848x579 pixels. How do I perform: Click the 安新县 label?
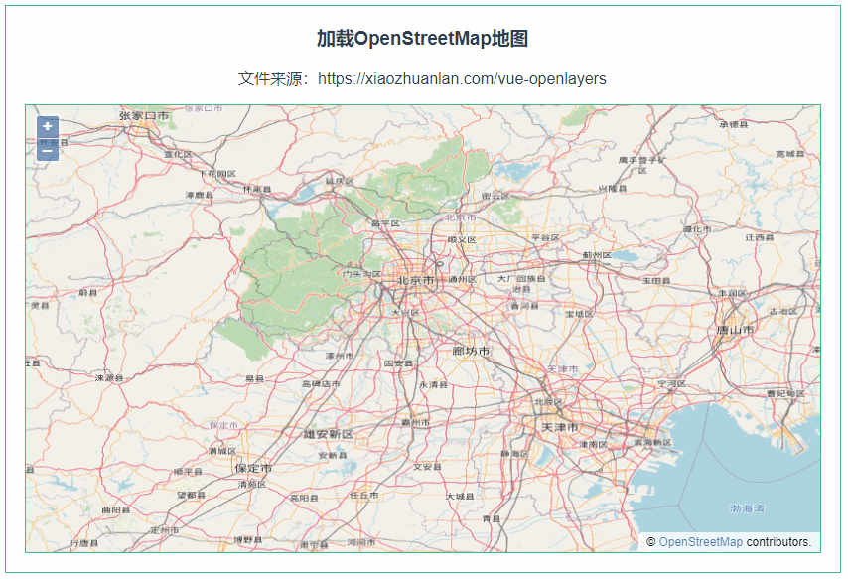pyautogui.click(x=333, y=455)
